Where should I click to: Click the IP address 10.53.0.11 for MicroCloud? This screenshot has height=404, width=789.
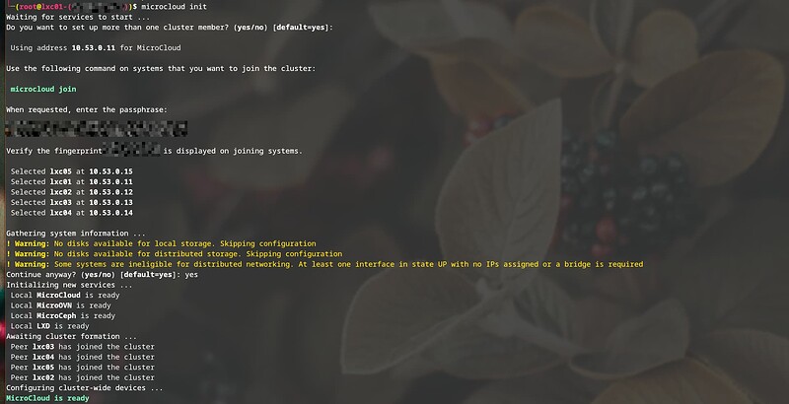coord(94,47)
